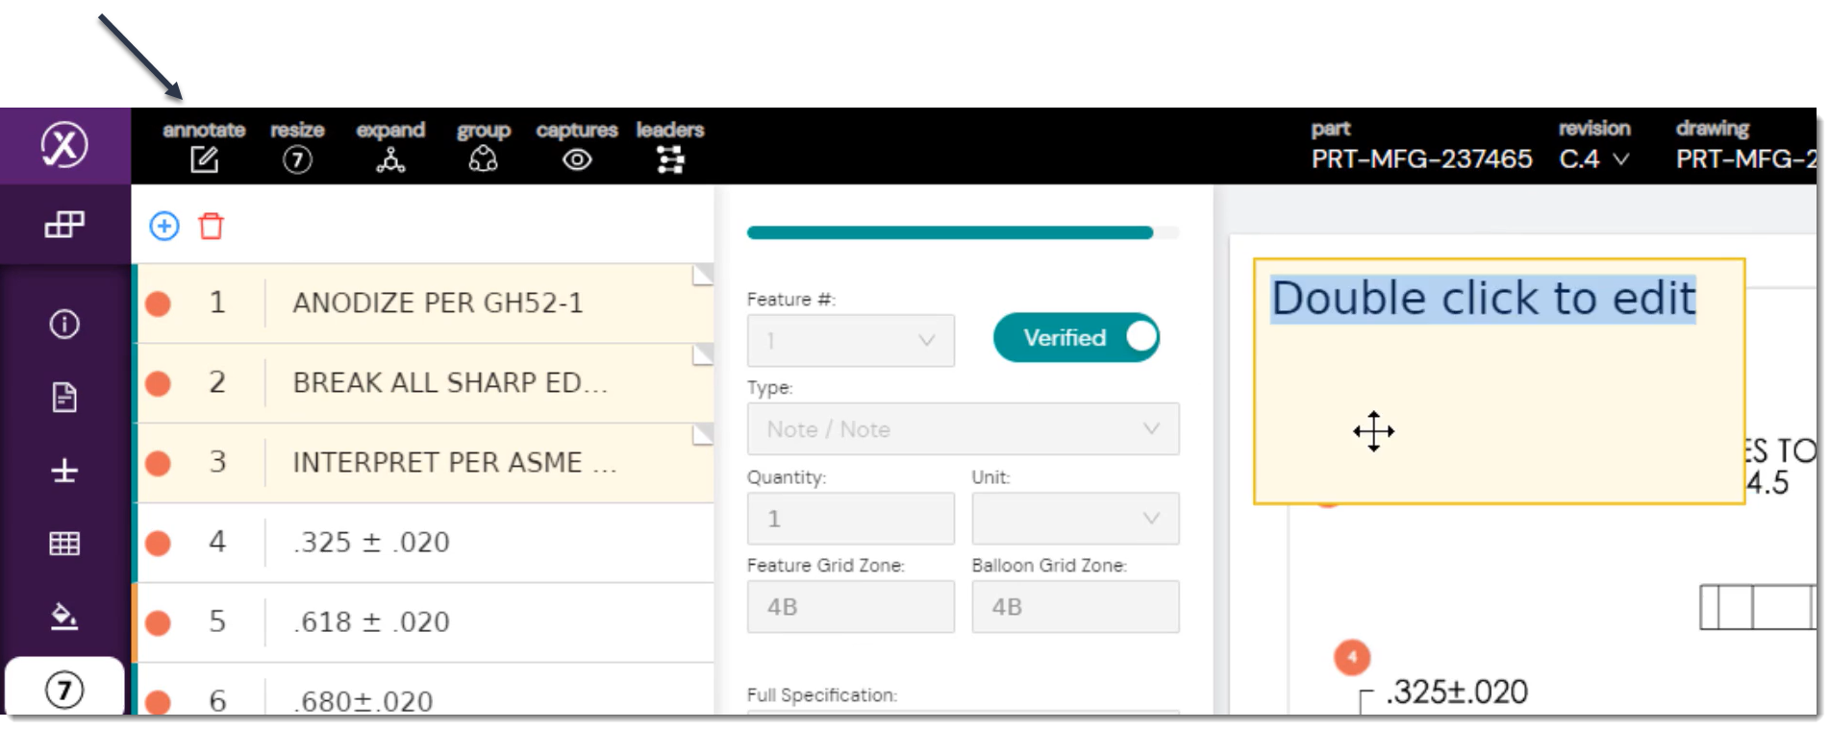The height and width of the screenshot is (729, 1830).
Task: Click the Feature Grid Zone field
Action: pos(851,606)
